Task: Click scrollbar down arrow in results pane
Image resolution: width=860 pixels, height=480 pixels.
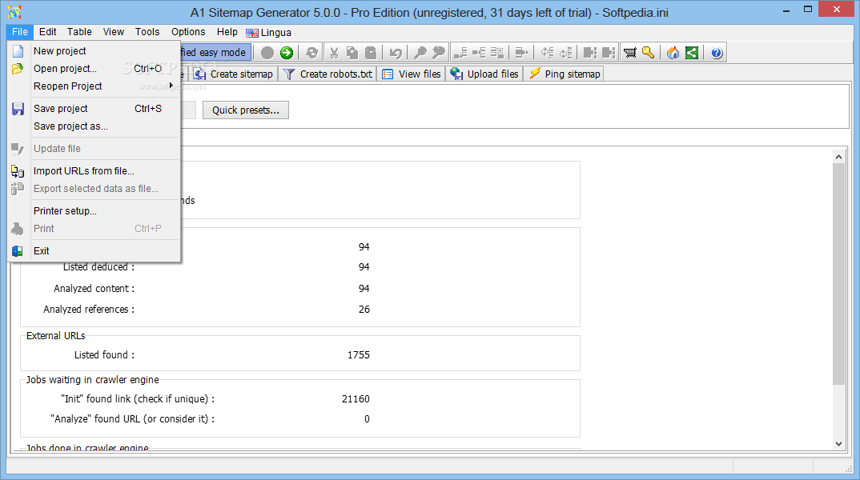Action: (x=838, y=443)
